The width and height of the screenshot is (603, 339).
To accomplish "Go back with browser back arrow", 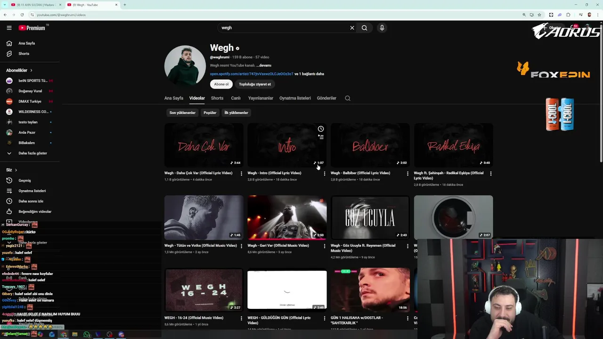I will coord(5,15).
